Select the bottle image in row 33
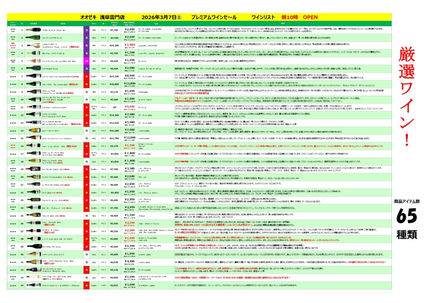The height and width of the screenshot is (303, 429). [x=33, y=278]
